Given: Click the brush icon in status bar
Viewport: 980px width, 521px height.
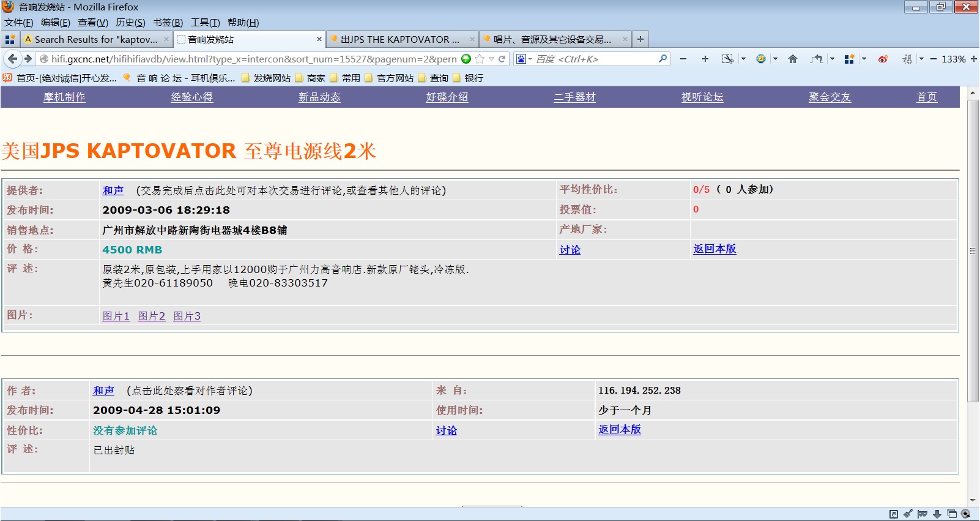Looking at the screenshot, I should [x=908, y=514].
